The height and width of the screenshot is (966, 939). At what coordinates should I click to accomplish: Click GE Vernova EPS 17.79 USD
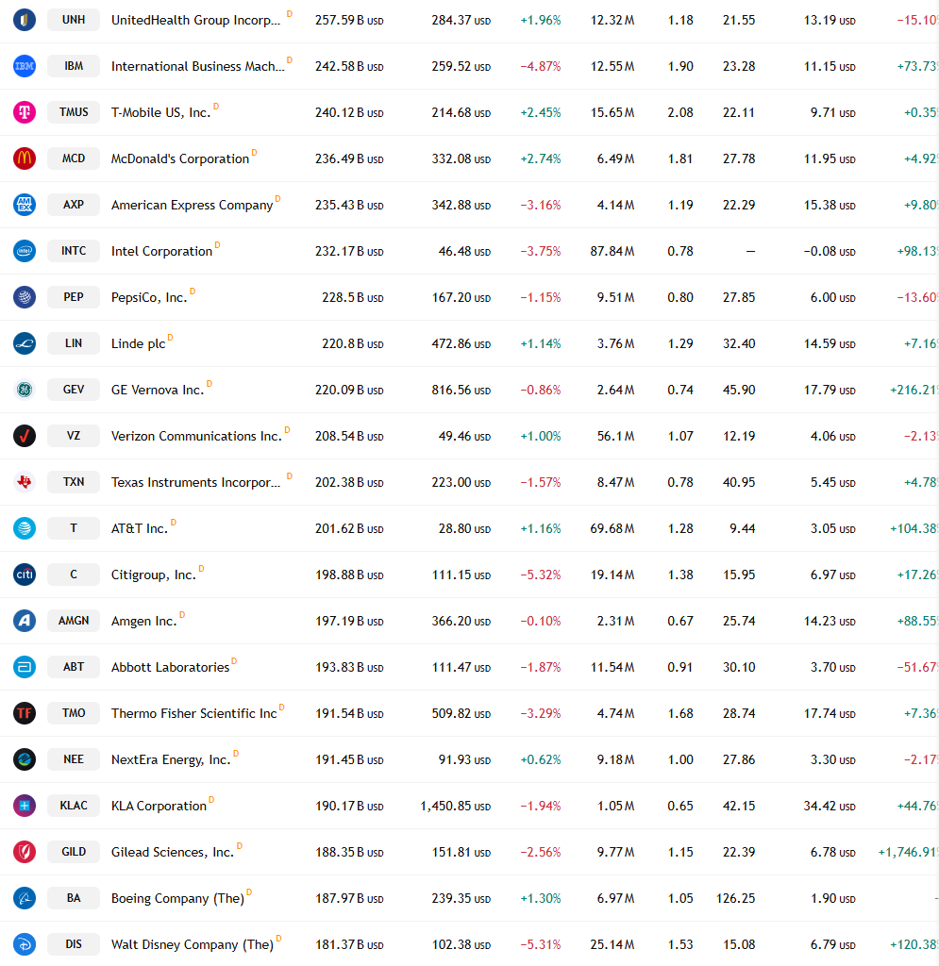coord(830,390)
